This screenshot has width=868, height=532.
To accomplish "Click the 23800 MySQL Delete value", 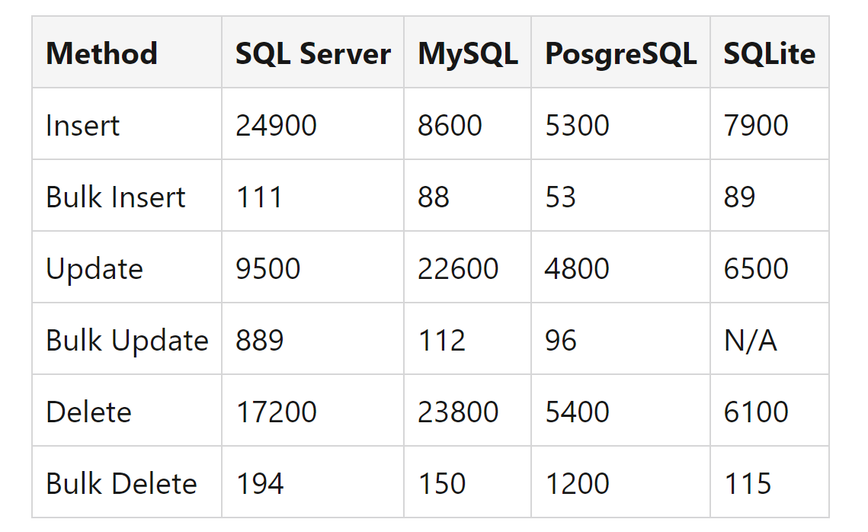I will (x=458, y=412).
